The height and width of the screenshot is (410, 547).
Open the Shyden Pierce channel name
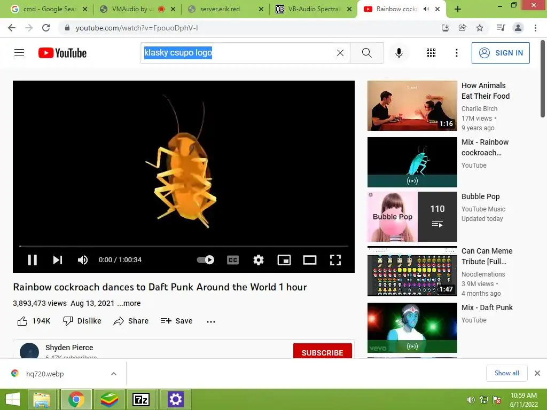pos(69,348)
